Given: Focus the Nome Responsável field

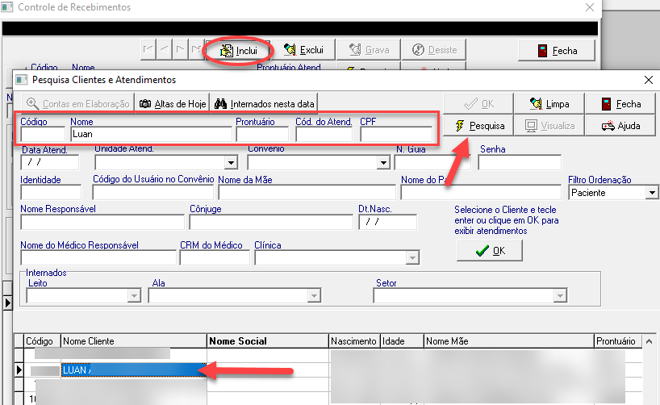Looking at the screenshot, I should click(x=102, y=222).
